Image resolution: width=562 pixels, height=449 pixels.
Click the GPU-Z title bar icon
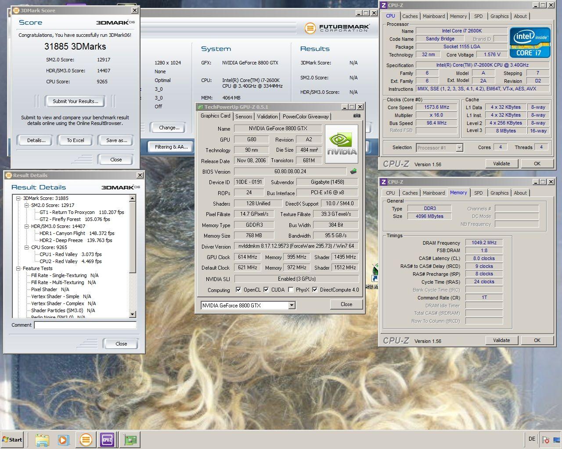coord(200,107)
